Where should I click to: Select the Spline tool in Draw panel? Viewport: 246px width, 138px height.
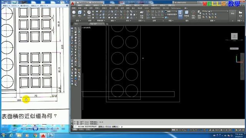coord(109,15)
